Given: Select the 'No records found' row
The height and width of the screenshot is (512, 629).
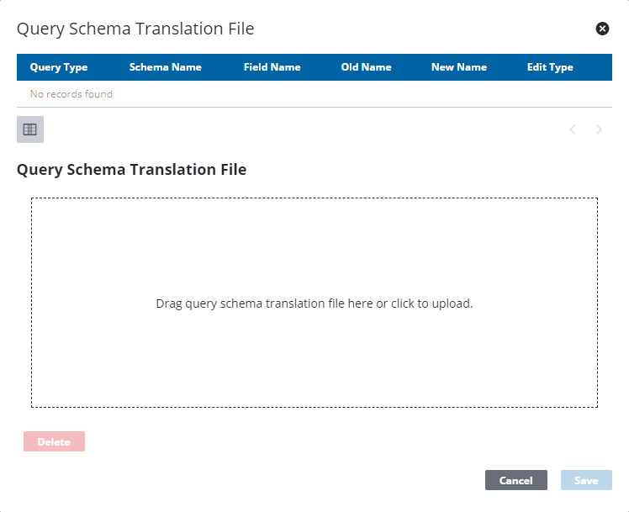Looking at the screenshot, I should pyautogui.click(x=71, y=94).
